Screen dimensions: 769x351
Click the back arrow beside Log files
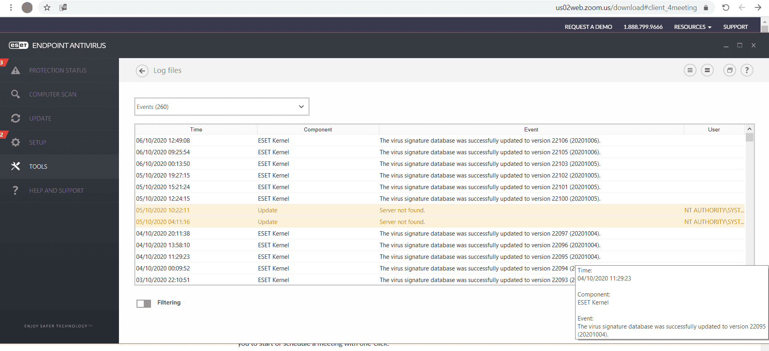[142, 71]
